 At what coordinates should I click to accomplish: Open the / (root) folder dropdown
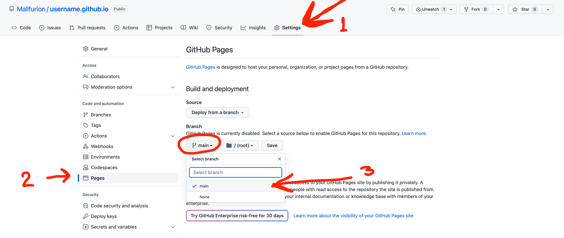pyautogui.click(x=239, y=145)
